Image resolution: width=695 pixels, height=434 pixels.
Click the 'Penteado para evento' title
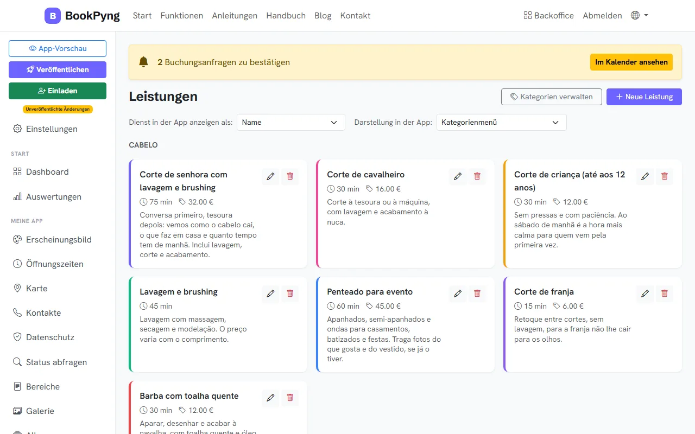370,292
